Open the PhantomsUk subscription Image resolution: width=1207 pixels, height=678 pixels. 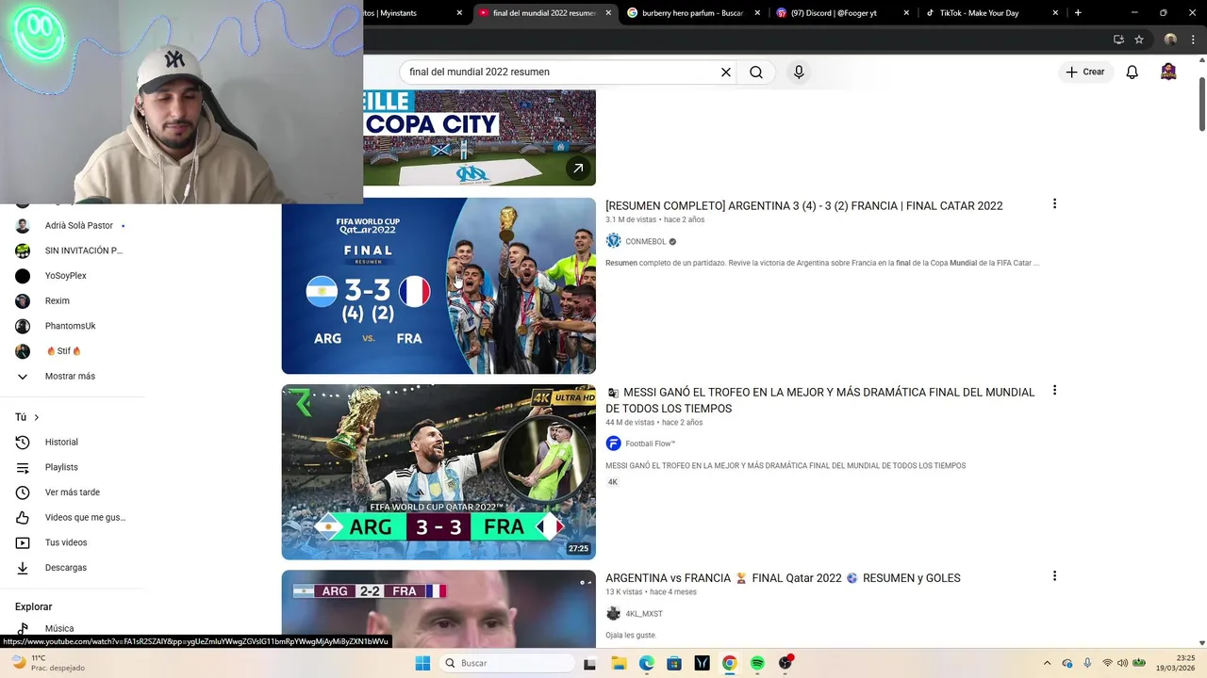coord(70,326)
